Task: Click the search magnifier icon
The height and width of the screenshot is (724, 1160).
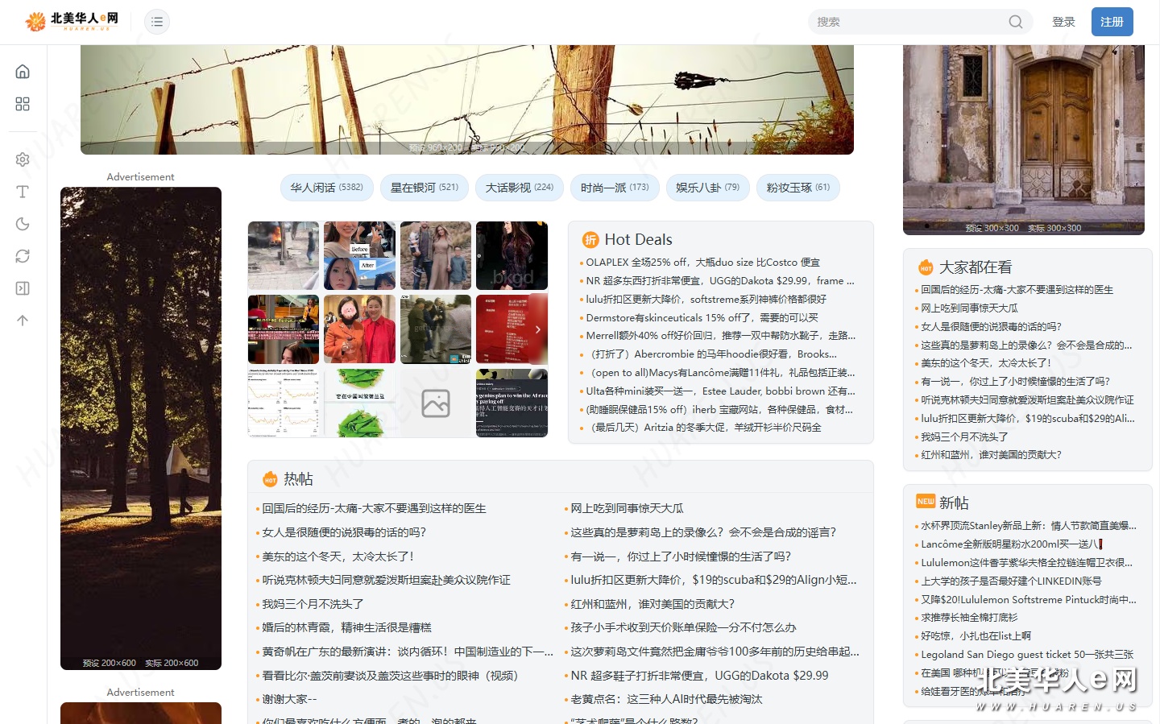Action: (1016, 22)
